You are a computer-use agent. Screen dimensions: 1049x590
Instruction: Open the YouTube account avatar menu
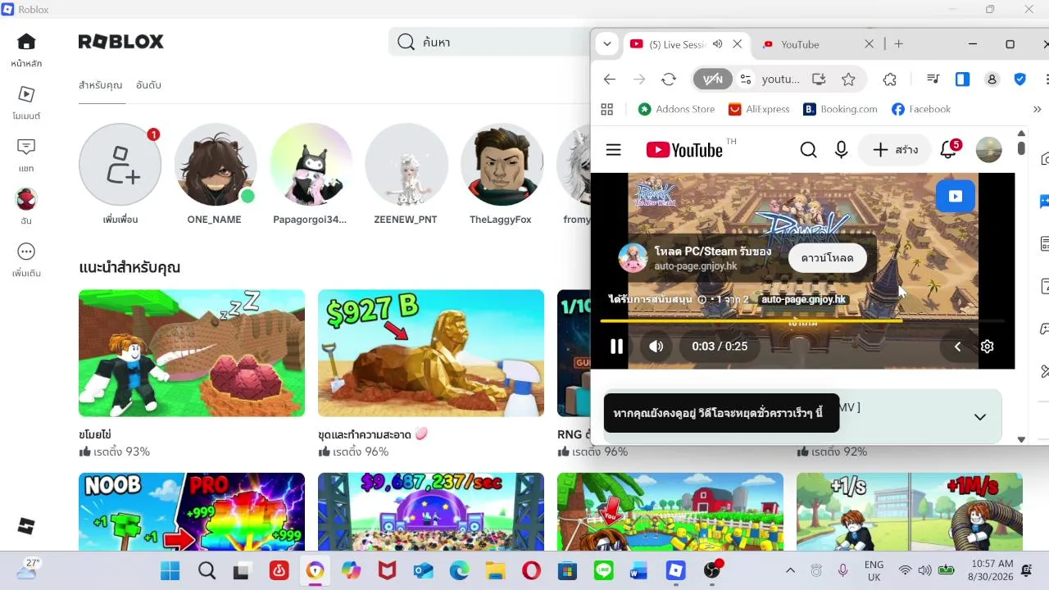(989, 150)
